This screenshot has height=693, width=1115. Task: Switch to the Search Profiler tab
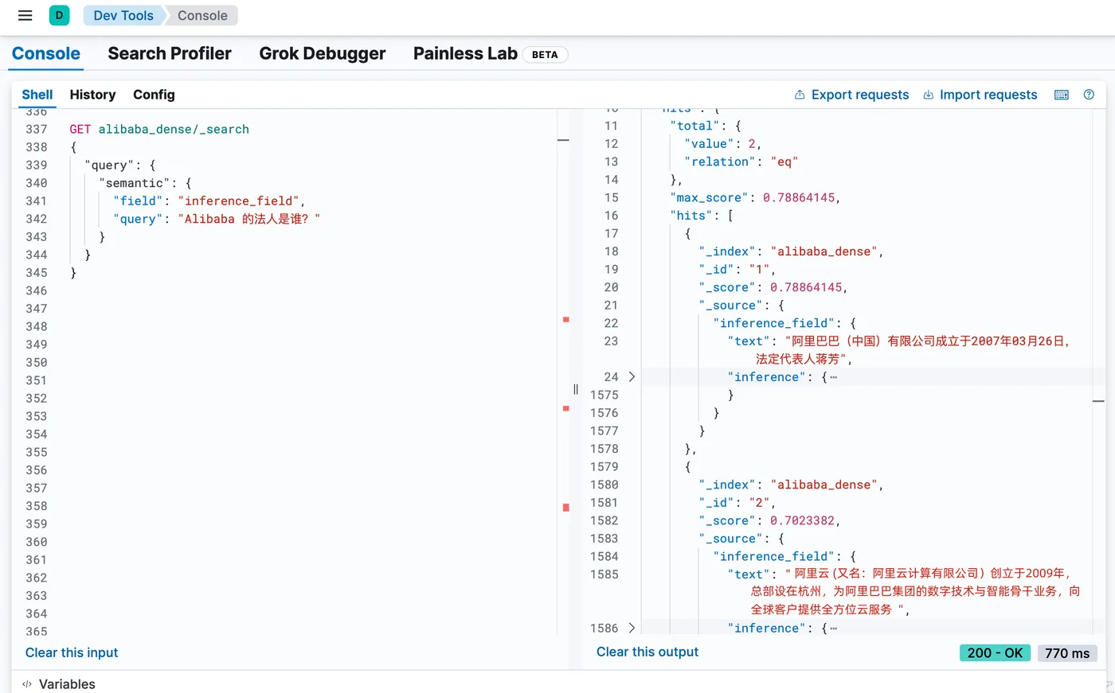coord(170,53)
